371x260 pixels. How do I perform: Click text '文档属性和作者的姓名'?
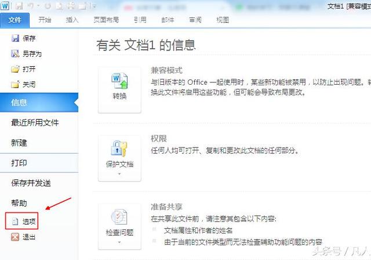point(198,230)
